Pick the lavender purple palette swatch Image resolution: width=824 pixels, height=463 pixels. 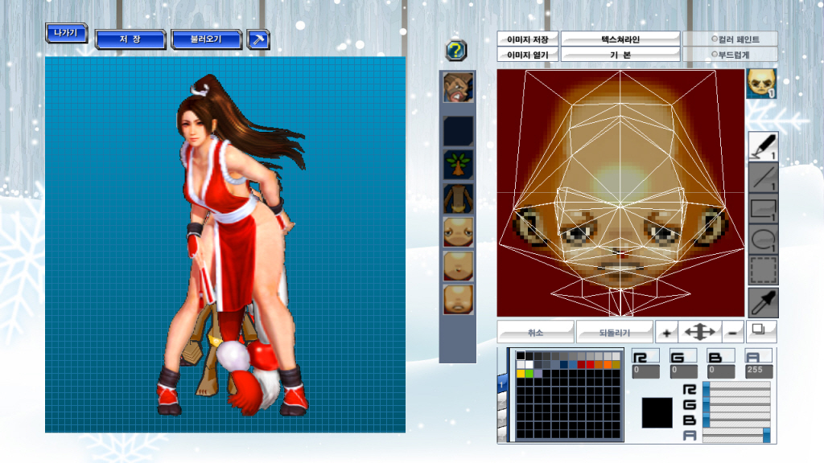[538, 374]
